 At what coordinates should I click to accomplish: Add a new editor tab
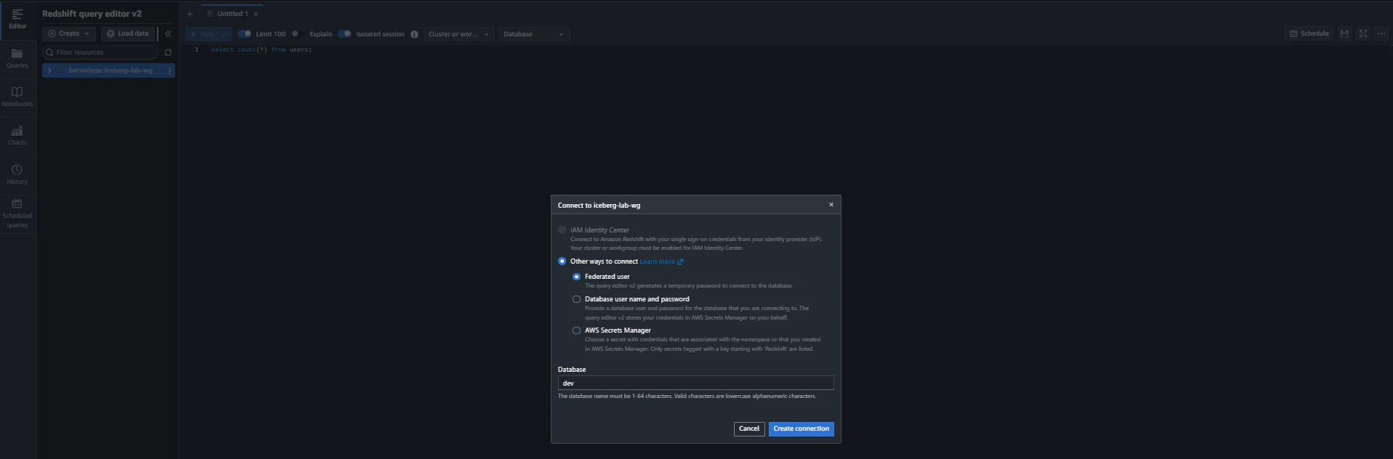point(190,14)
